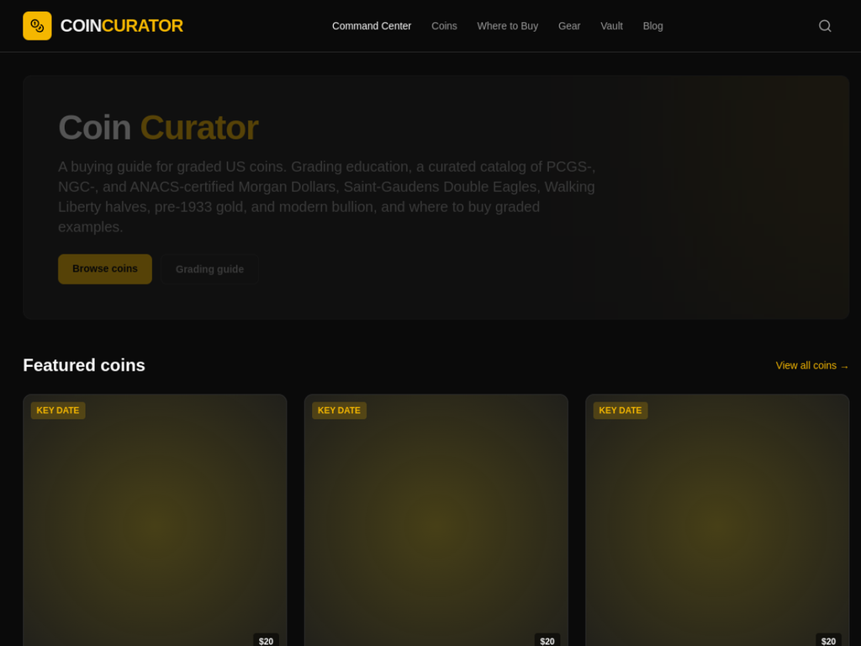Viewport: 861px width, 646px height.
Task: Click the Coin Curator hero title
Action: pyautogui.click(x=158, y=128)
